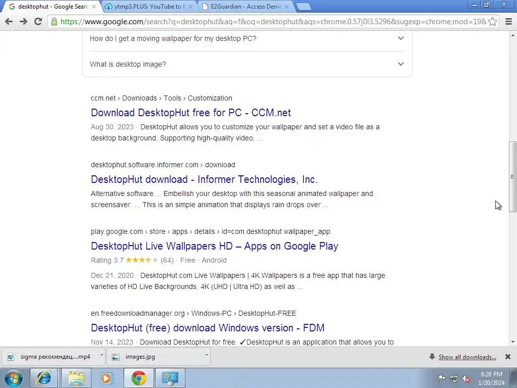Click the muted volume tray icon
517x388 pixels.
coord(466,378)
